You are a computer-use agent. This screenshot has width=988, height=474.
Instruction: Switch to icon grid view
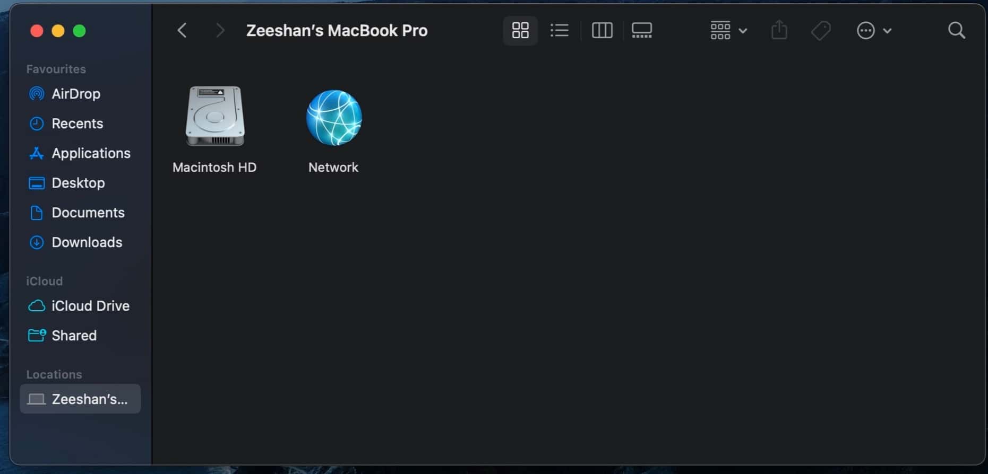520,30
